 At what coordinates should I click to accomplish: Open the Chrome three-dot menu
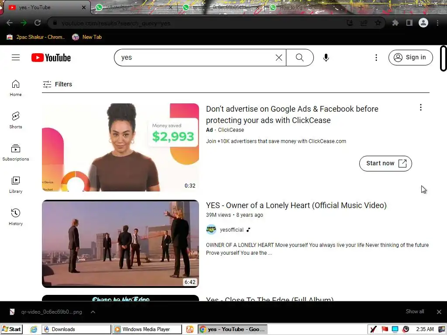click(437, 23)
